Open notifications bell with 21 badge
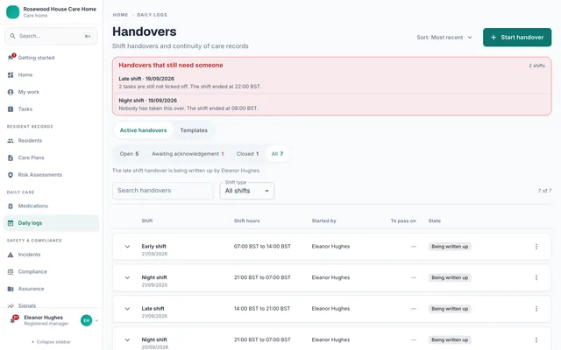561x350 pixels. click(x=13, y=319)
